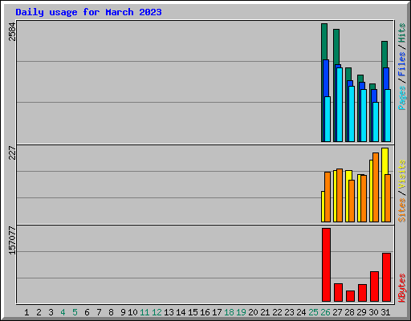
Task: Select the cyan Pages bar for day 27
Action: 340,104
